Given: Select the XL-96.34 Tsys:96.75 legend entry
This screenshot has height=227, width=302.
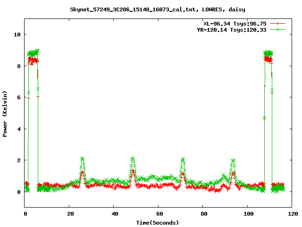Looking at the screenshot, I should click(235, 24).
